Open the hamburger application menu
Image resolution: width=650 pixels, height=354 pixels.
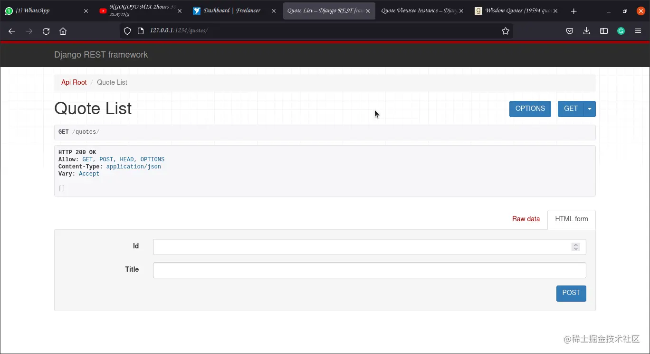click(638, 31)
